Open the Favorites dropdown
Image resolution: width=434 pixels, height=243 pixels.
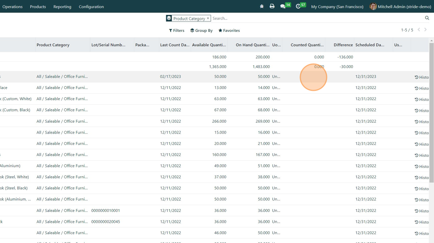[x=229, y=30]
